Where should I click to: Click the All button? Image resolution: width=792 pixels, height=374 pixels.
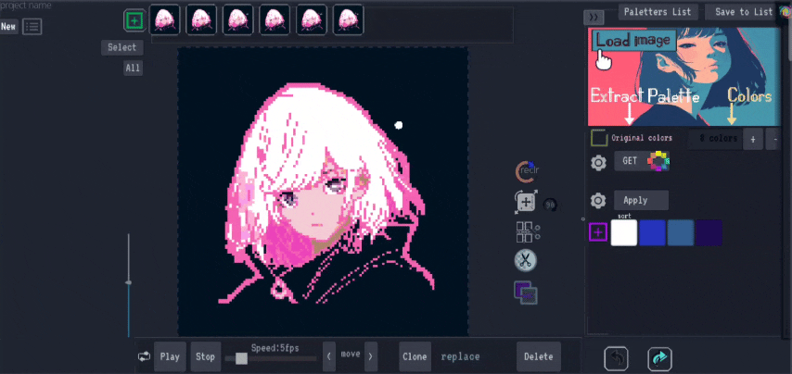[133, 68]
